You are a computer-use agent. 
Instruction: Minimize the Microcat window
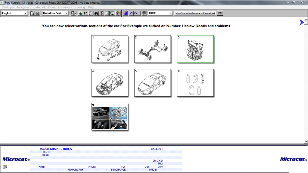[288, 2]
